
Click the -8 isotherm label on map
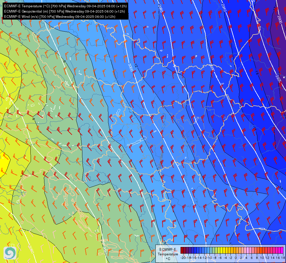33,119
